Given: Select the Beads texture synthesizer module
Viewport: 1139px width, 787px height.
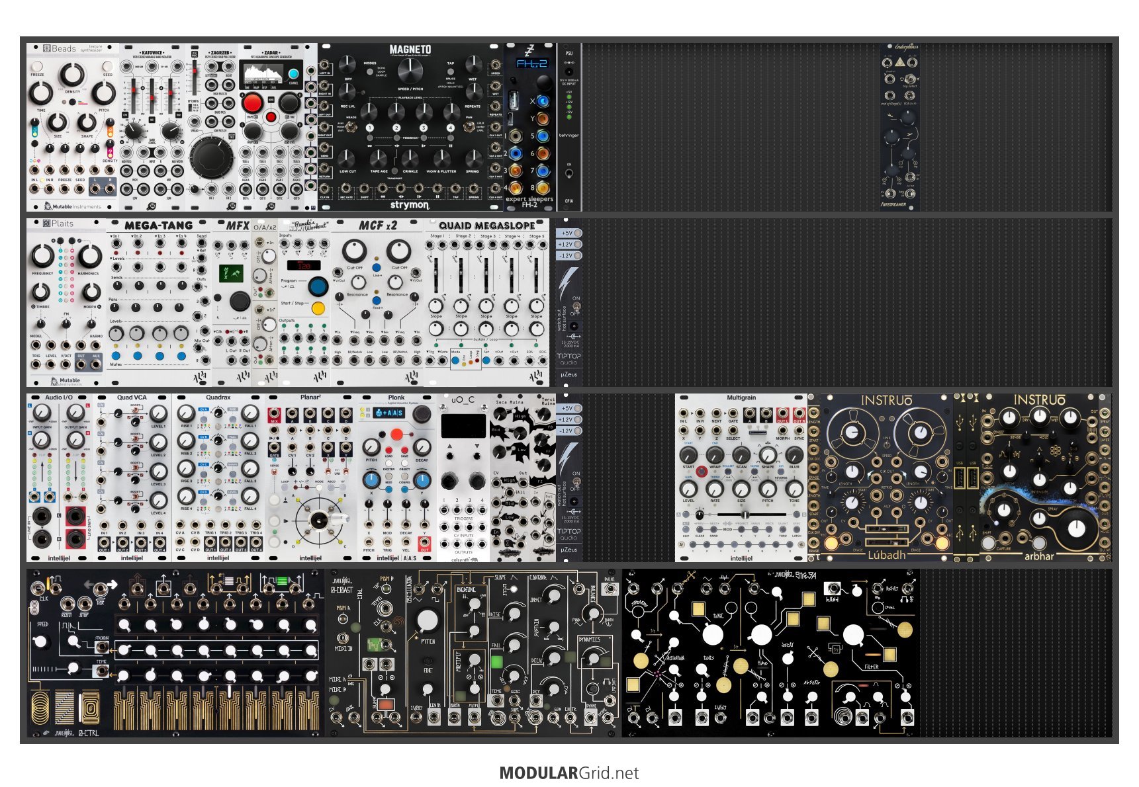Looking at the screenshot, I should (x=73, y=128).
